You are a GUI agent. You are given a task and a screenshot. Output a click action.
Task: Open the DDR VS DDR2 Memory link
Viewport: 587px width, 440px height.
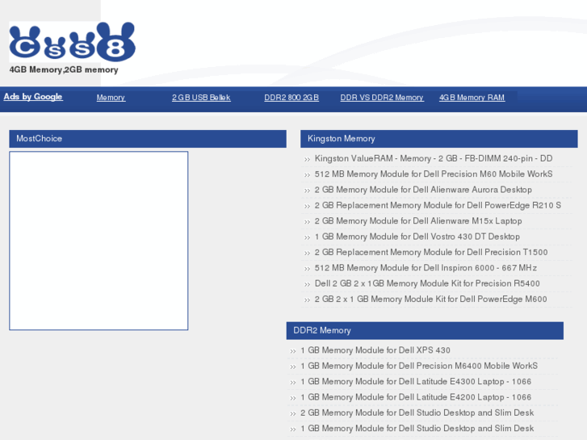click(x=382, y=98)
